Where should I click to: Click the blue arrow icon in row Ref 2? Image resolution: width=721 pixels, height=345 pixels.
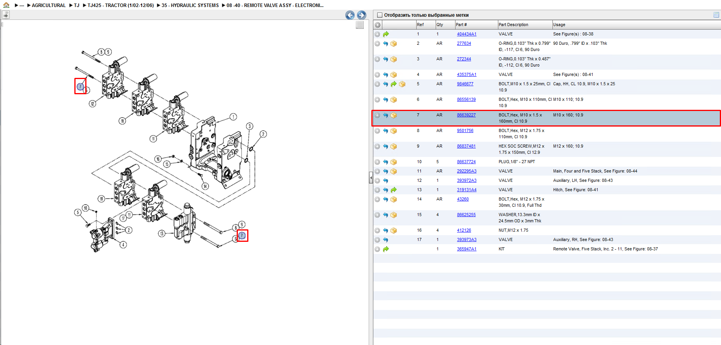coord(385,44)
